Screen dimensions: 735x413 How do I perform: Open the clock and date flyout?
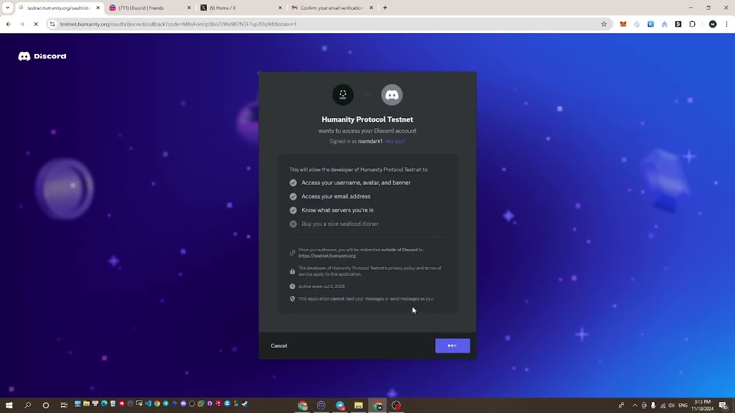pos(702,406)
